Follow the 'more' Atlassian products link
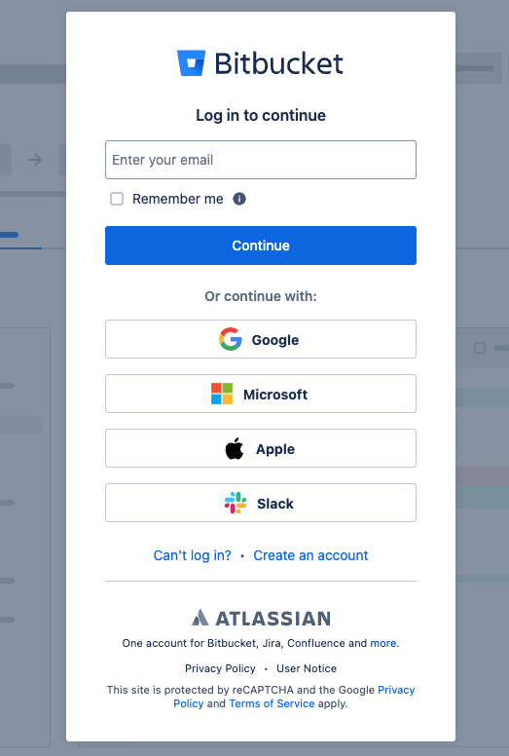Viewport: 509px width, 756px height. pos(383,643)
